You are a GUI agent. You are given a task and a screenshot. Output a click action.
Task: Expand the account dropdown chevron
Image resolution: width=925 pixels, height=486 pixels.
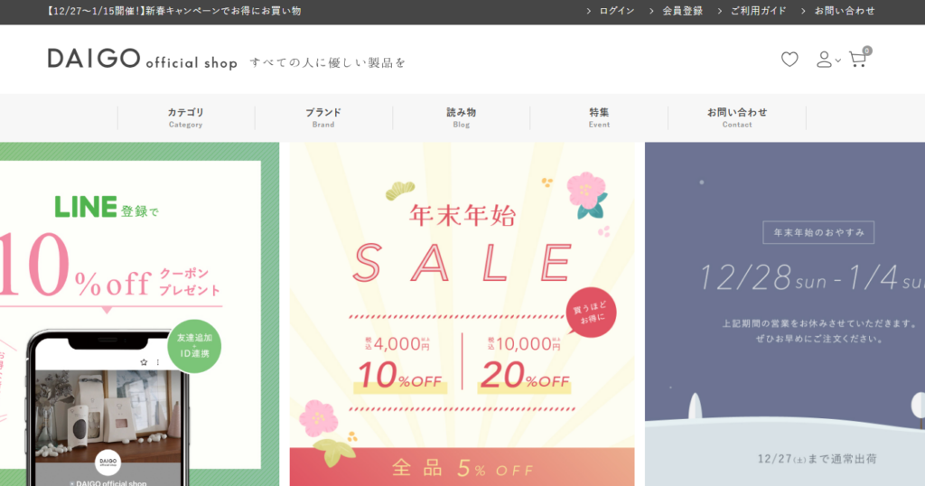(837, 61)
